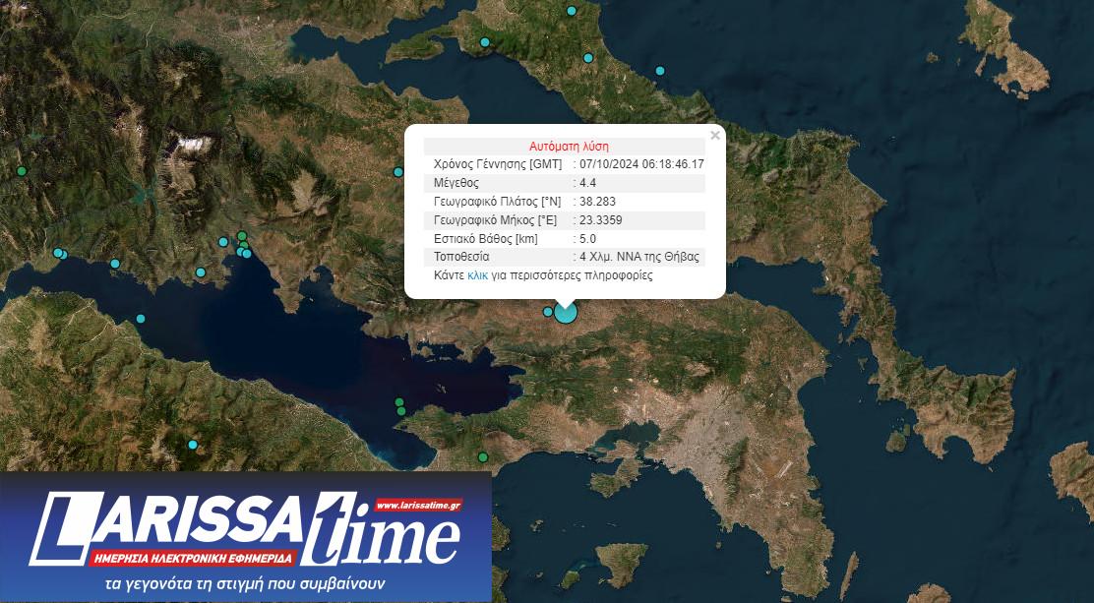Click the 'ΗΜΕΡΗΣΙΑ ΗΛΕΚΤΡΟΝΙΚΗ ΕΦΗΜΕΡΙΔΑ' red strip
This screenshot has height=603, width=1094.
point(193,559)
